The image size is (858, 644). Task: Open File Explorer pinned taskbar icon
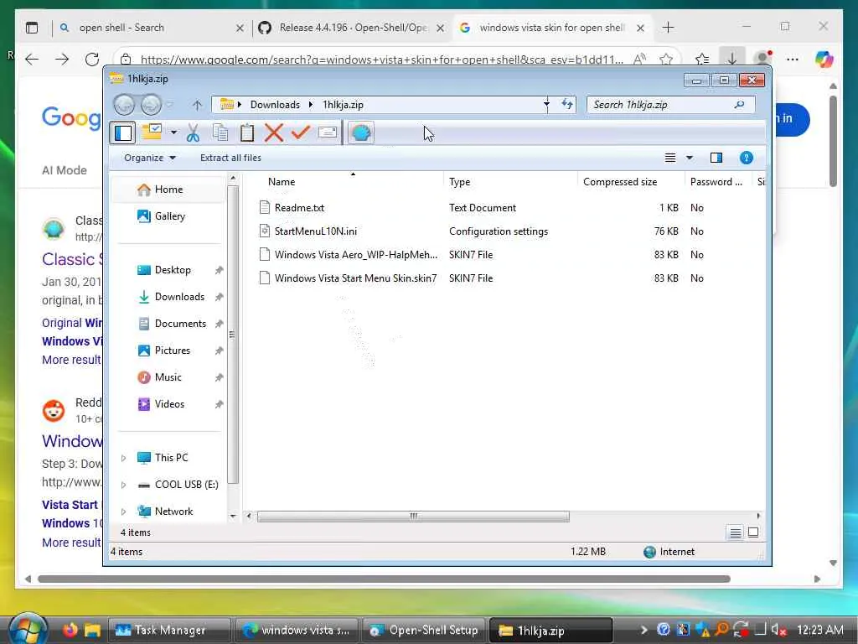point(92,631)
